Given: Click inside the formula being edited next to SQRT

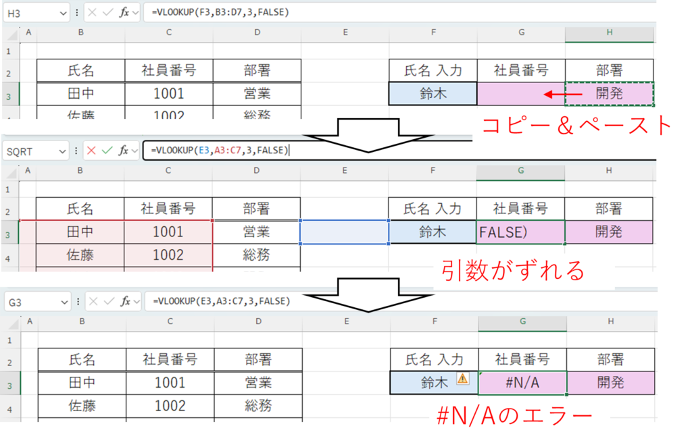Looking at the screenshot, I should 405,151.
